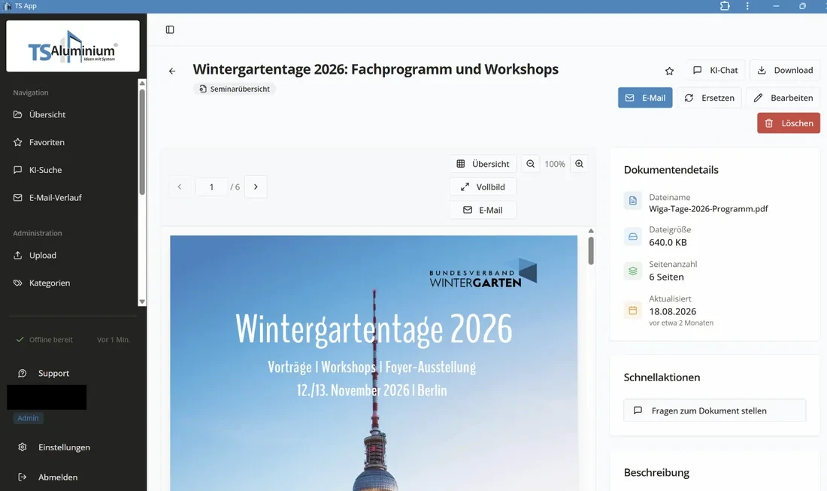The image size is (827, 491).
Task: Go back using the left arrow
Action: click(172, 71)
